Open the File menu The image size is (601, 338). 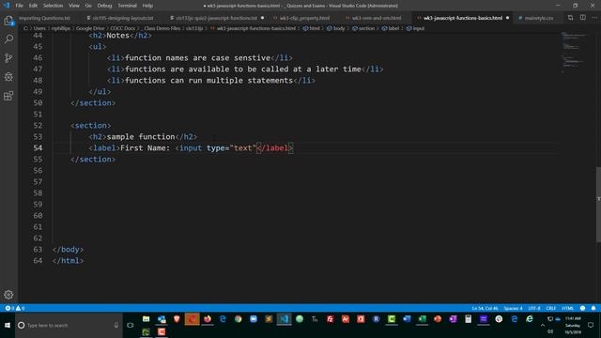[x=19, y=6]
